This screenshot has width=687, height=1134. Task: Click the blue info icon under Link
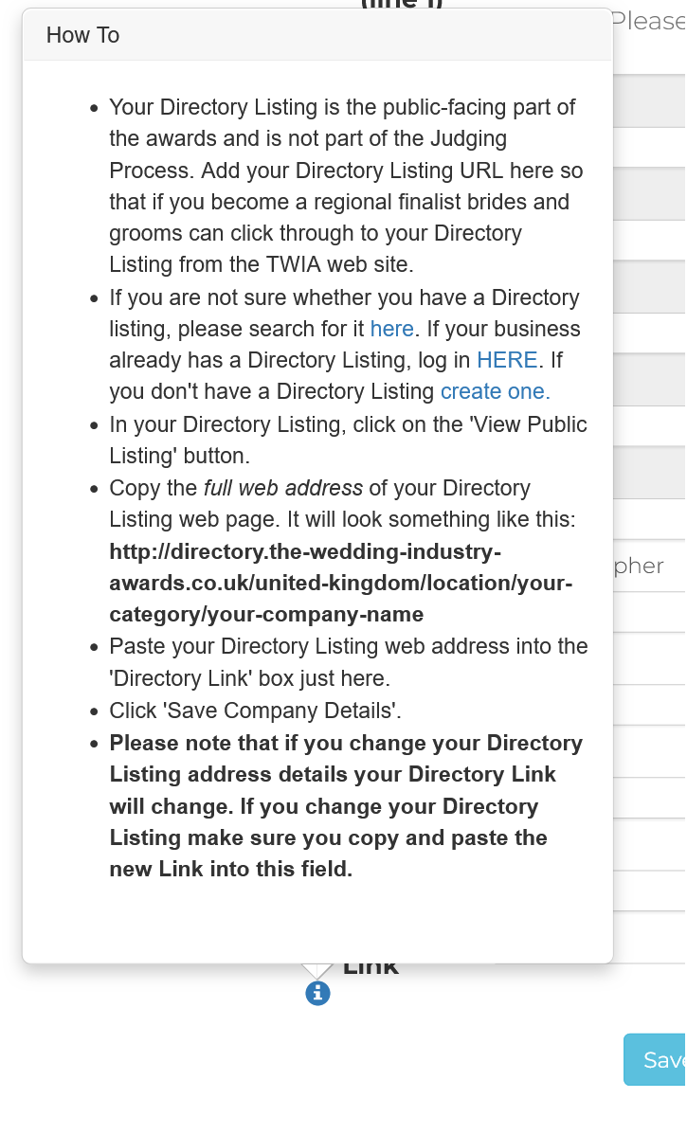coord(317,994)
